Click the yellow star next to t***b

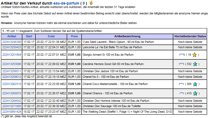(x=194, y=55)
